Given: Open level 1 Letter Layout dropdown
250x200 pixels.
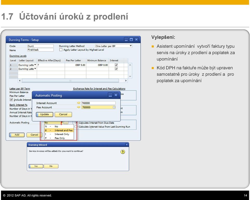Looking at the screenshot, I should (35, 65).
